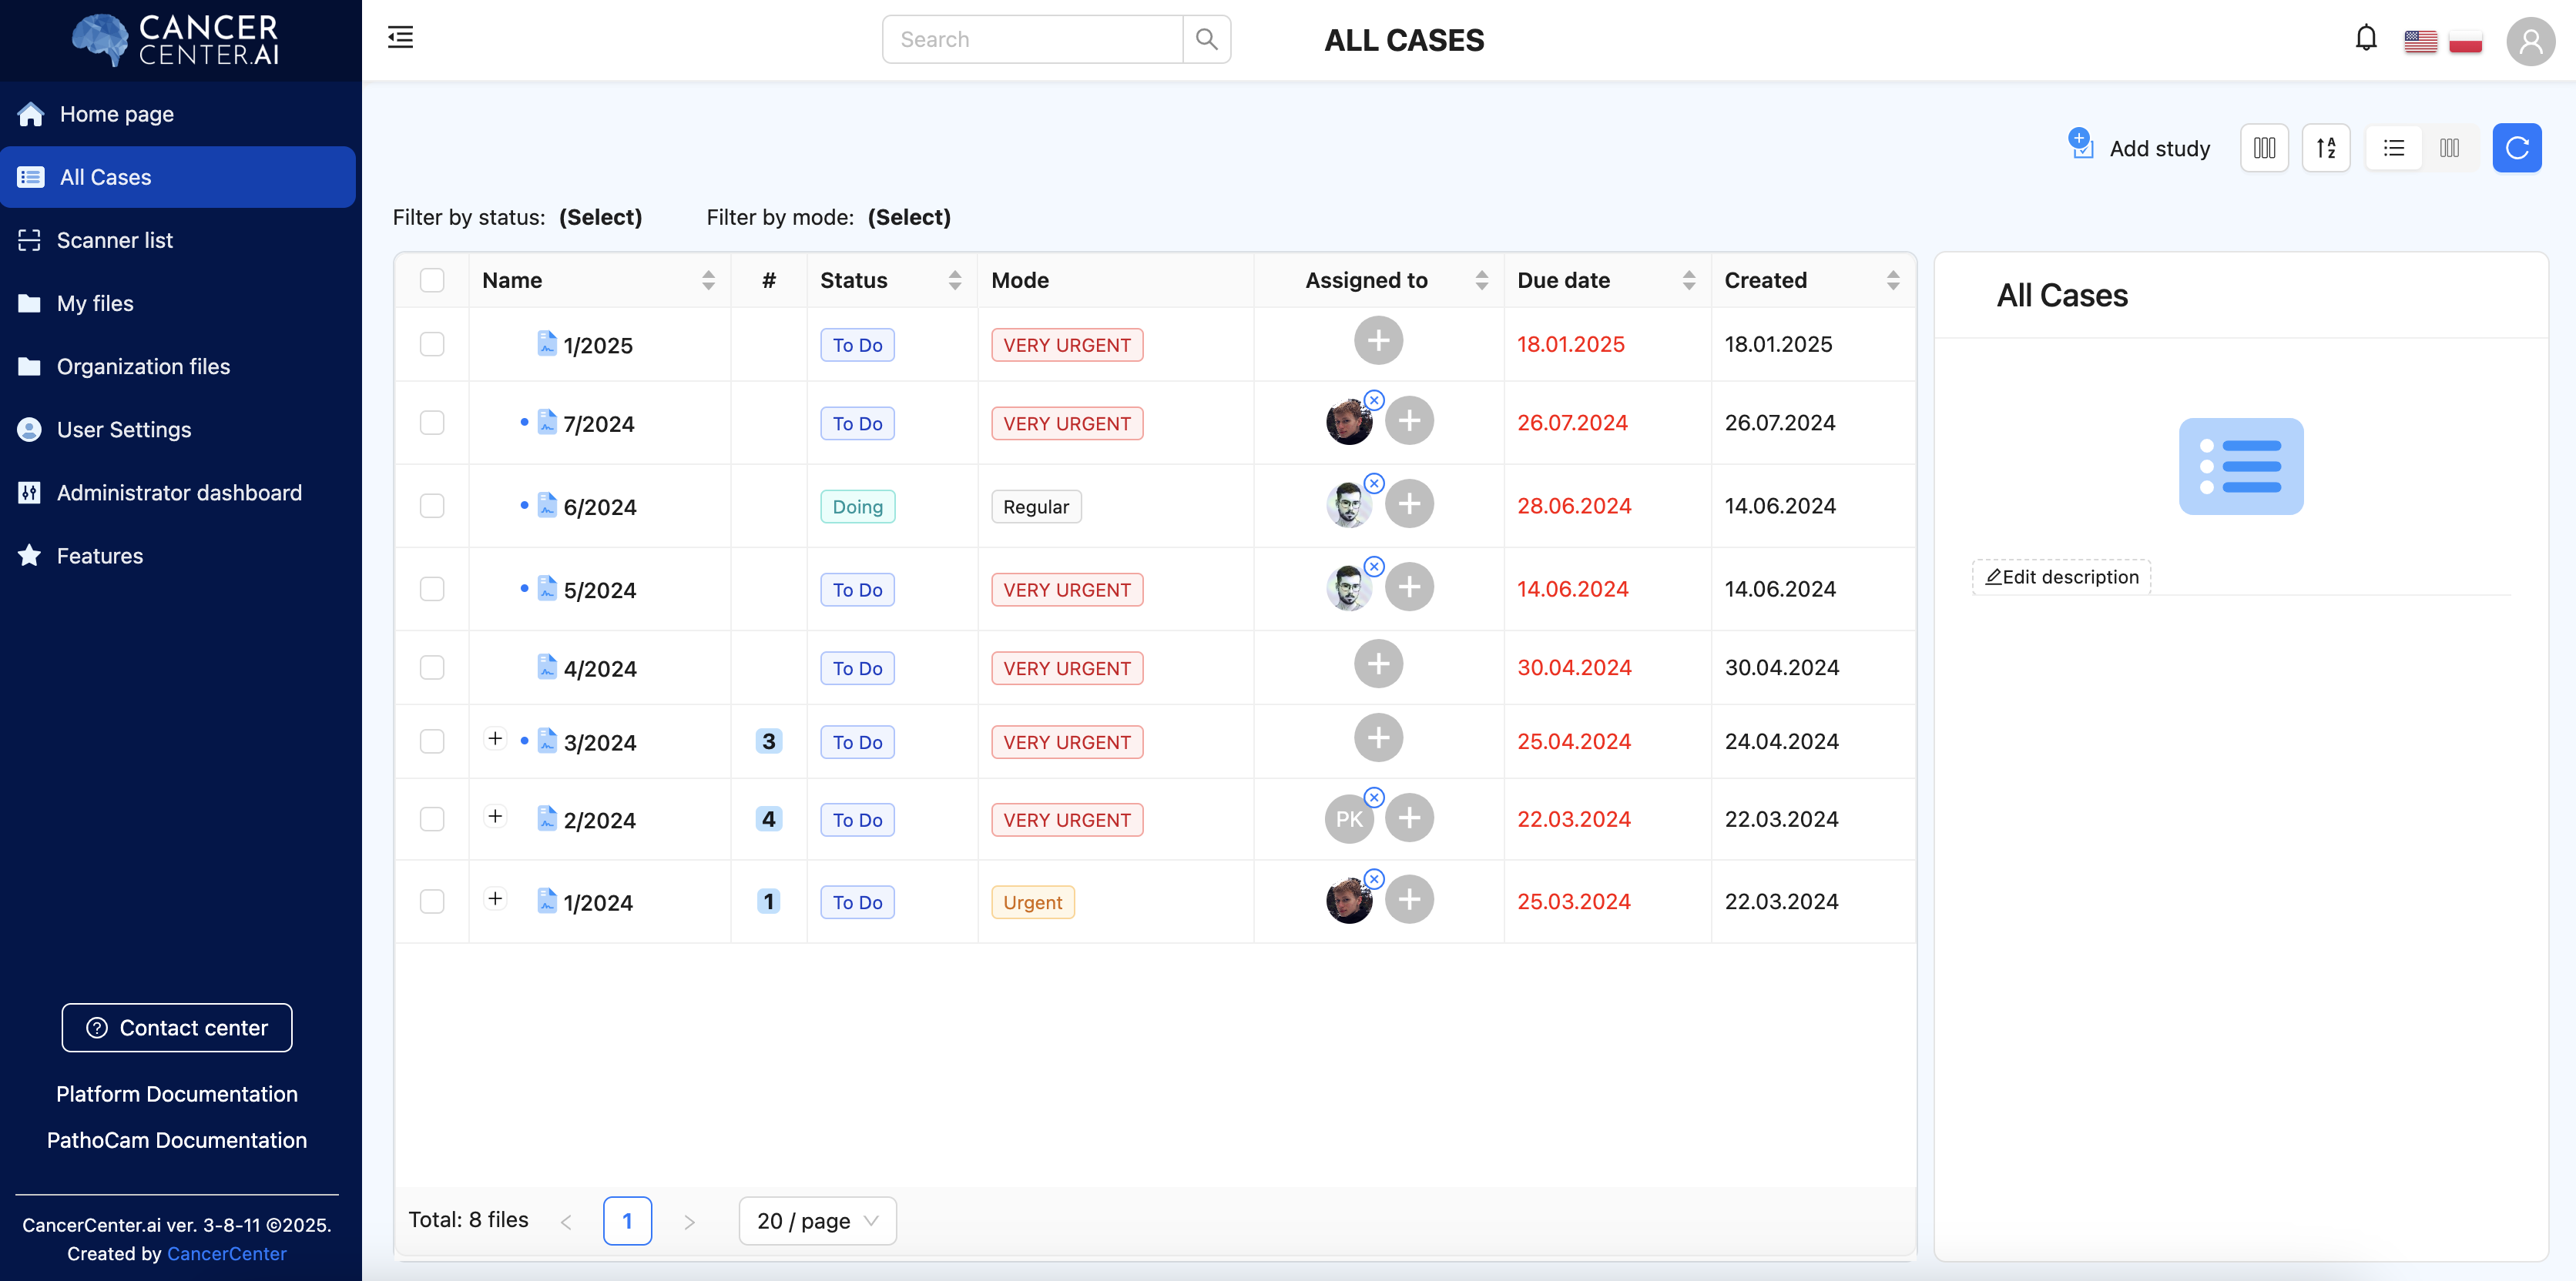
Task: Open the Platform Documentation link
Action: pos(177,1093)
